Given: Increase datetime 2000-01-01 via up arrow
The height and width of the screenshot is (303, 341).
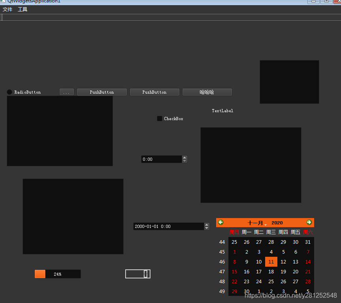Looking at the screenshot, I should (x=207, y=225).
